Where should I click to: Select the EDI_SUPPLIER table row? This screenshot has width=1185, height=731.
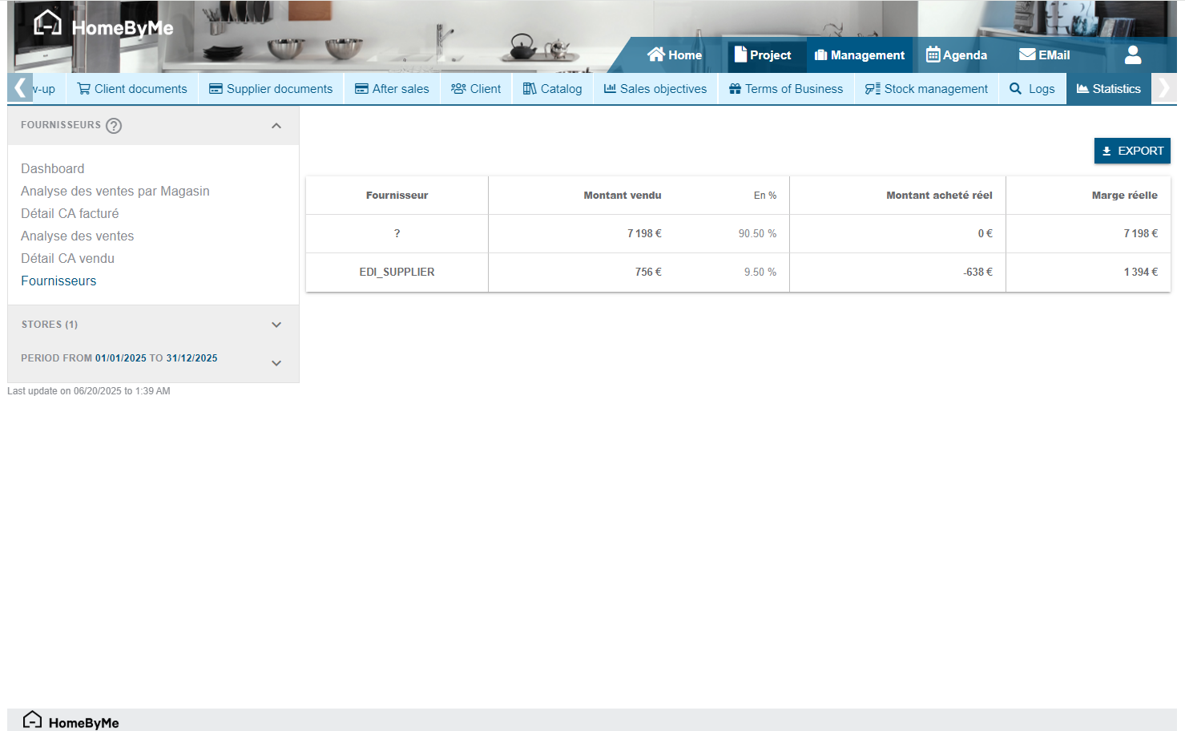(x=397, y=273)
